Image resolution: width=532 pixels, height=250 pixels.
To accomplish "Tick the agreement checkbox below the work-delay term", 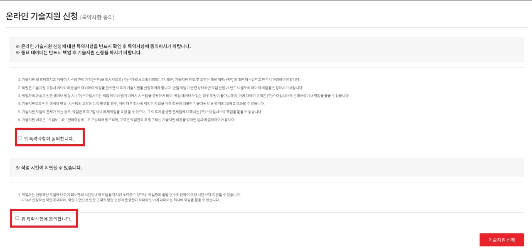I will tap(17, 218).
